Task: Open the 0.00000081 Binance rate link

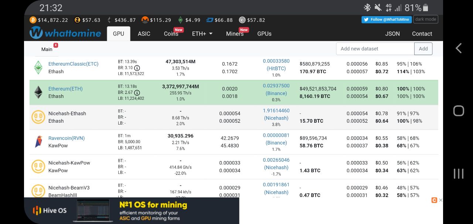Action: [276, 139]
